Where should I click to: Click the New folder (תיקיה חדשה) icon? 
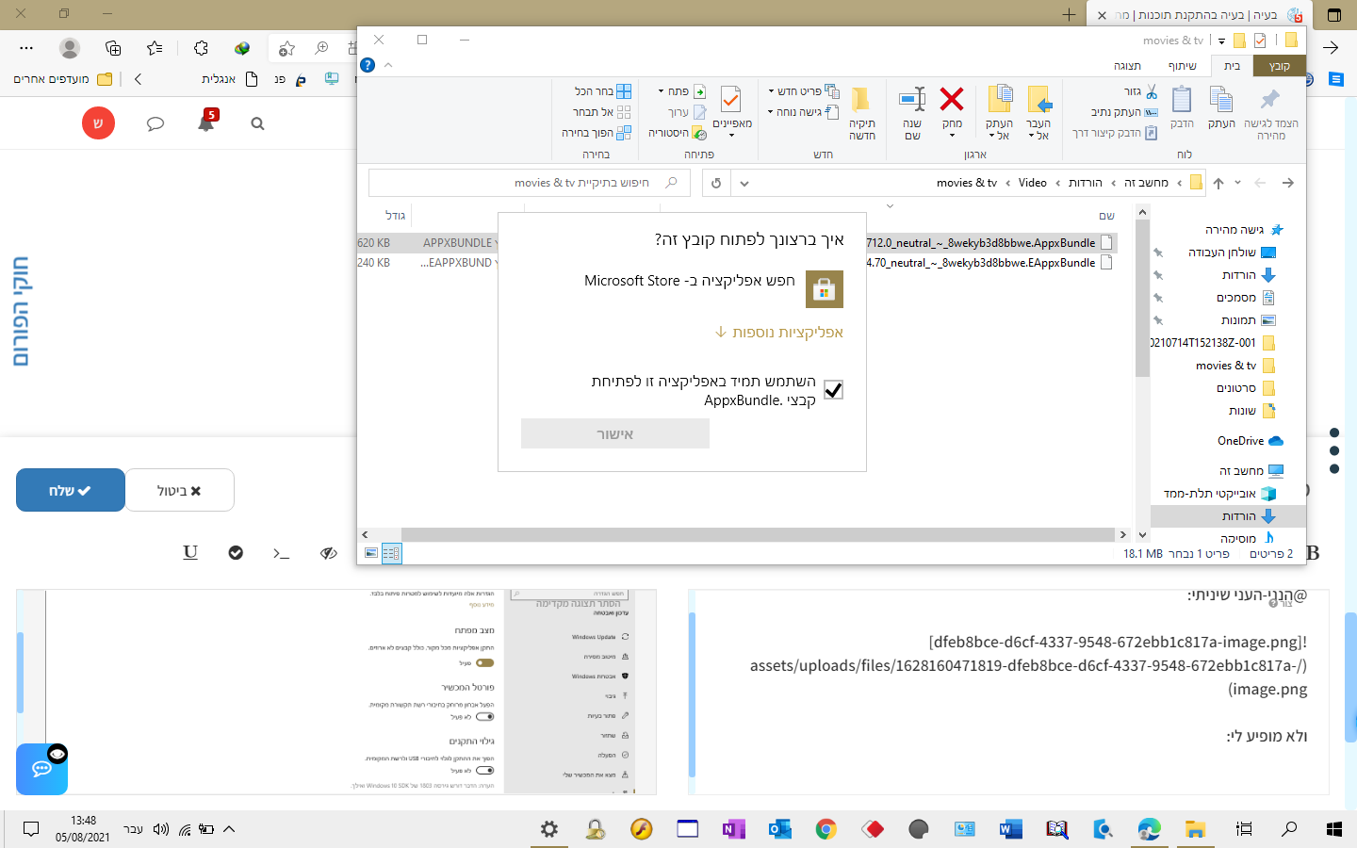click(861, 112)
